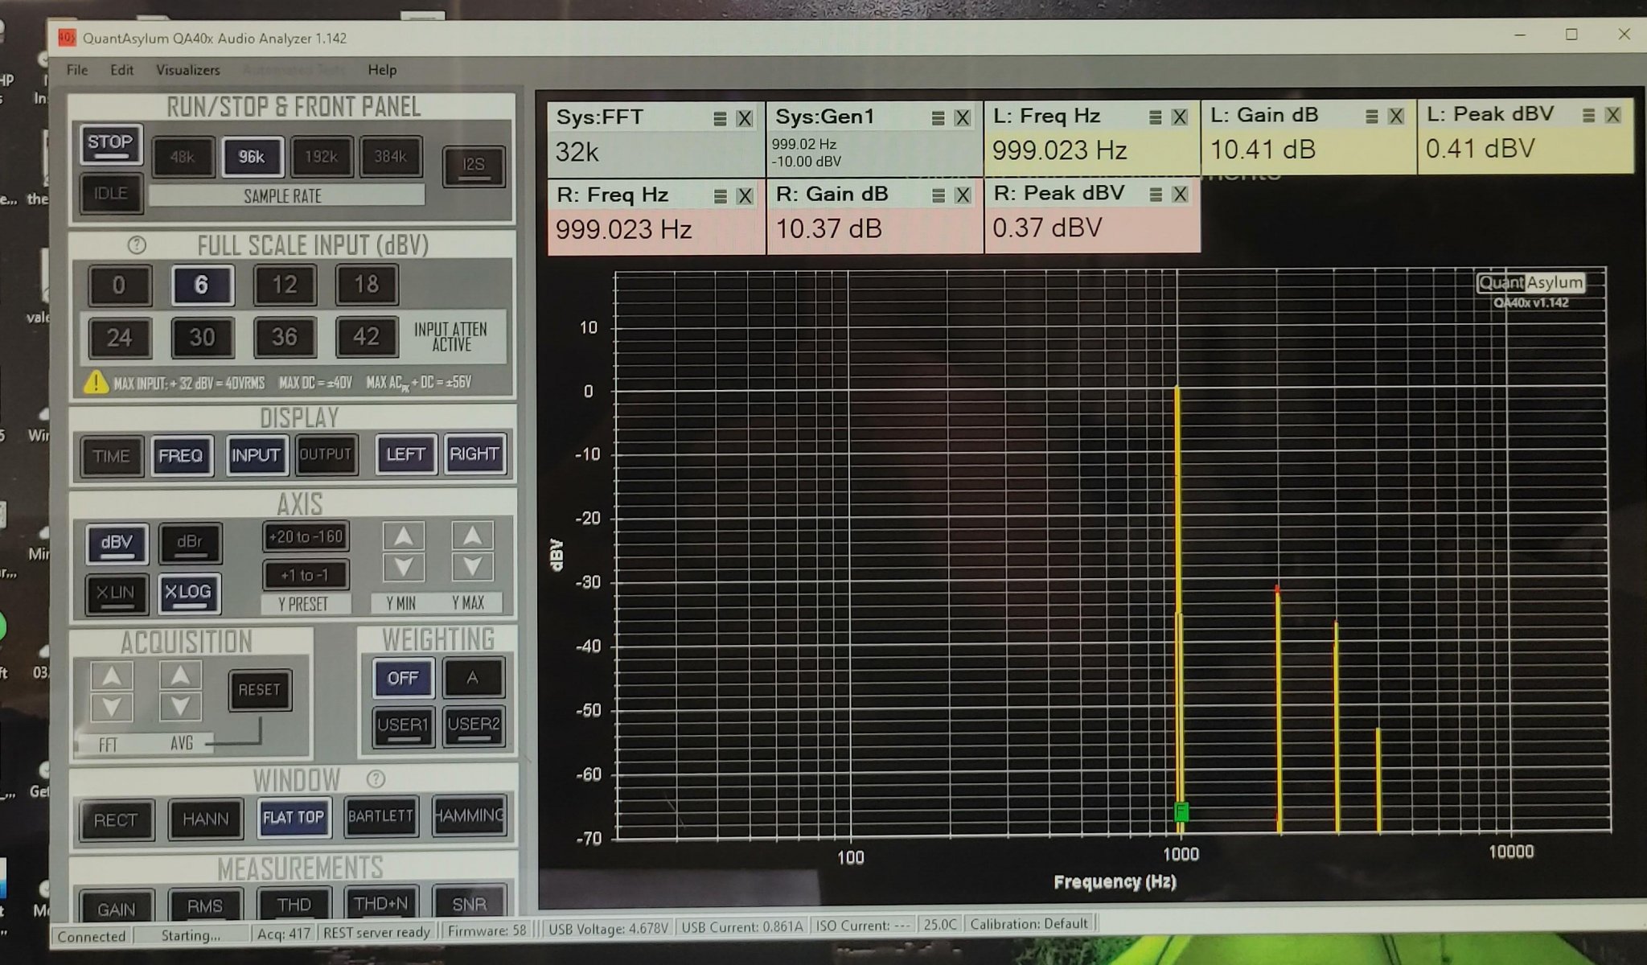
Task: Decrease Y MAX with the down arrow
Action: [472, 567]
